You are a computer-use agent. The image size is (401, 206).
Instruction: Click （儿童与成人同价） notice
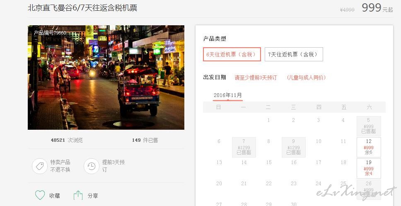pos(307,78)
